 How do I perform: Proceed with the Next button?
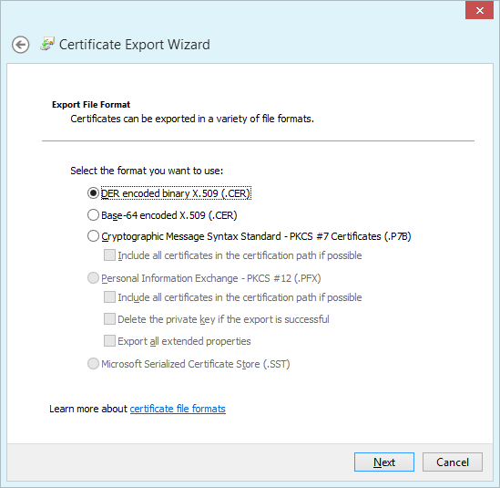[384, 462]
